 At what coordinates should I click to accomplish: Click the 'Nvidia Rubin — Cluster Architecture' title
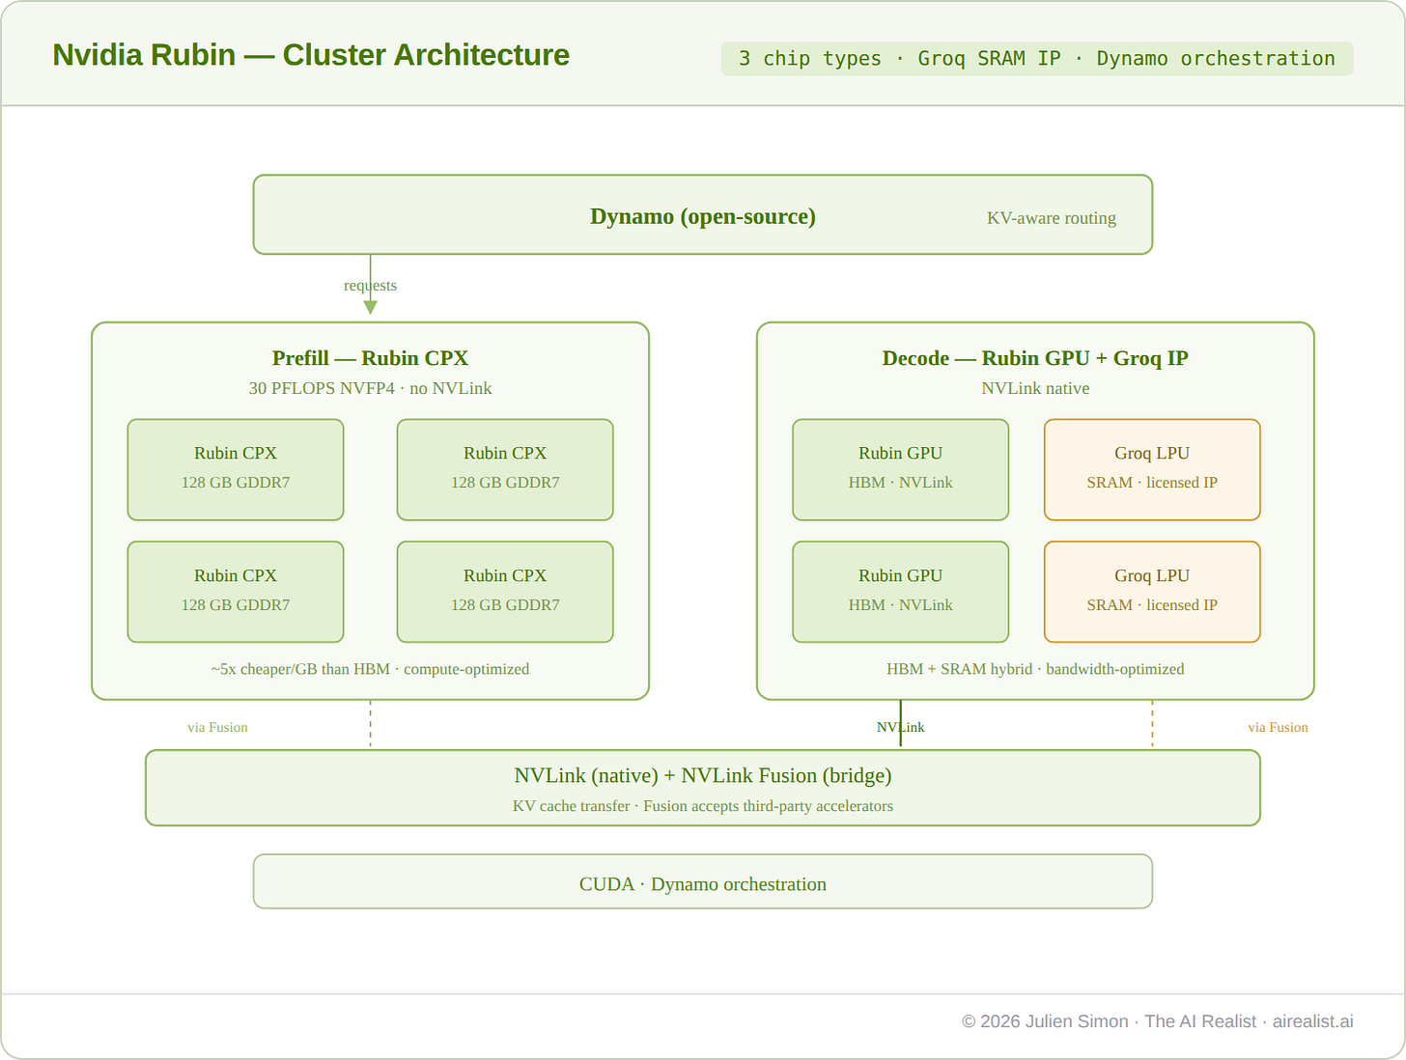(311, 55)
